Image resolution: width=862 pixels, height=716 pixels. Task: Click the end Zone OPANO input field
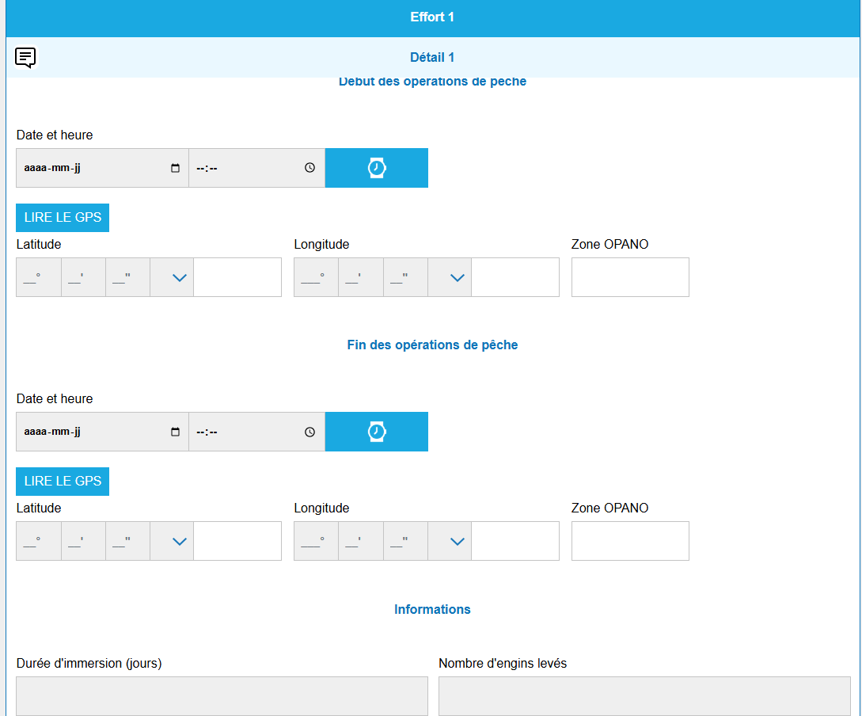[x=630, y=541]
